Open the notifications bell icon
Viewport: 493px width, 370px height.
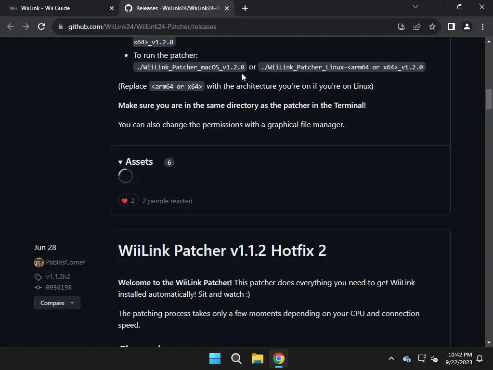coord(480,358)
